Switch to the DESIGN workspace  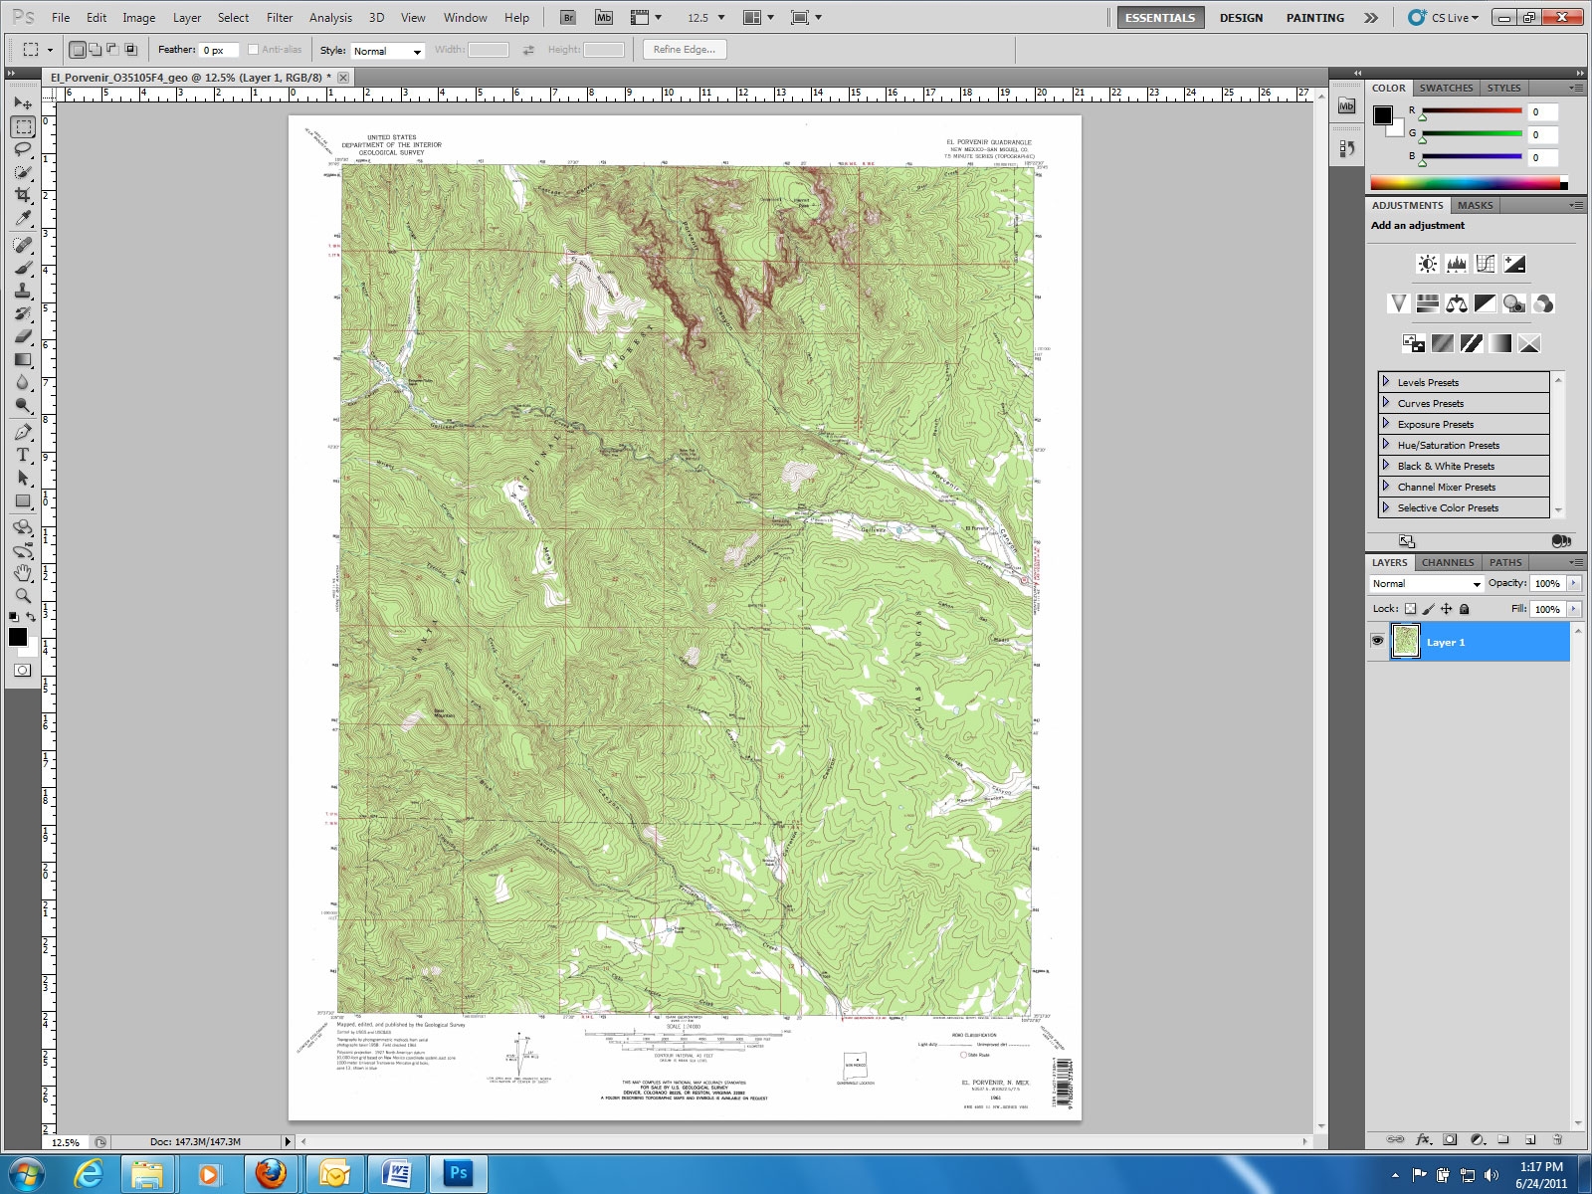(x=1242, y=17)
